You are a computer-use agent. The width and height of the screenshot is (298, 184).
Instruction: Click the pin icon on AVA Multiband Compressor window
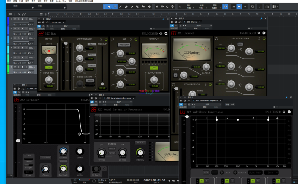tap(286, 97)
